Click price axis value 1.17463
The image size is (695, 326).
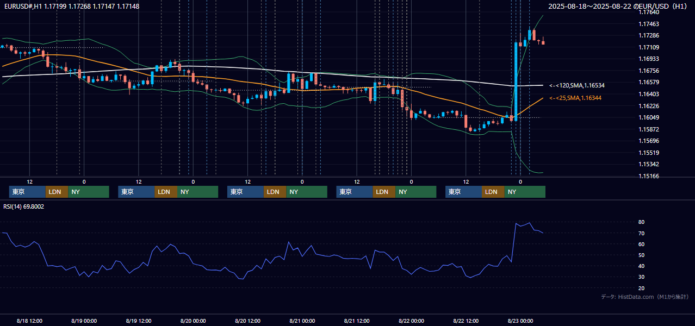pyautogui.click(x=649, y=24)
